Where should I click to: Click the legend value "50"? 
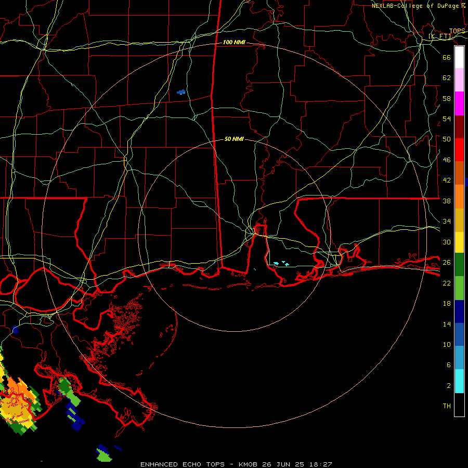447,139
